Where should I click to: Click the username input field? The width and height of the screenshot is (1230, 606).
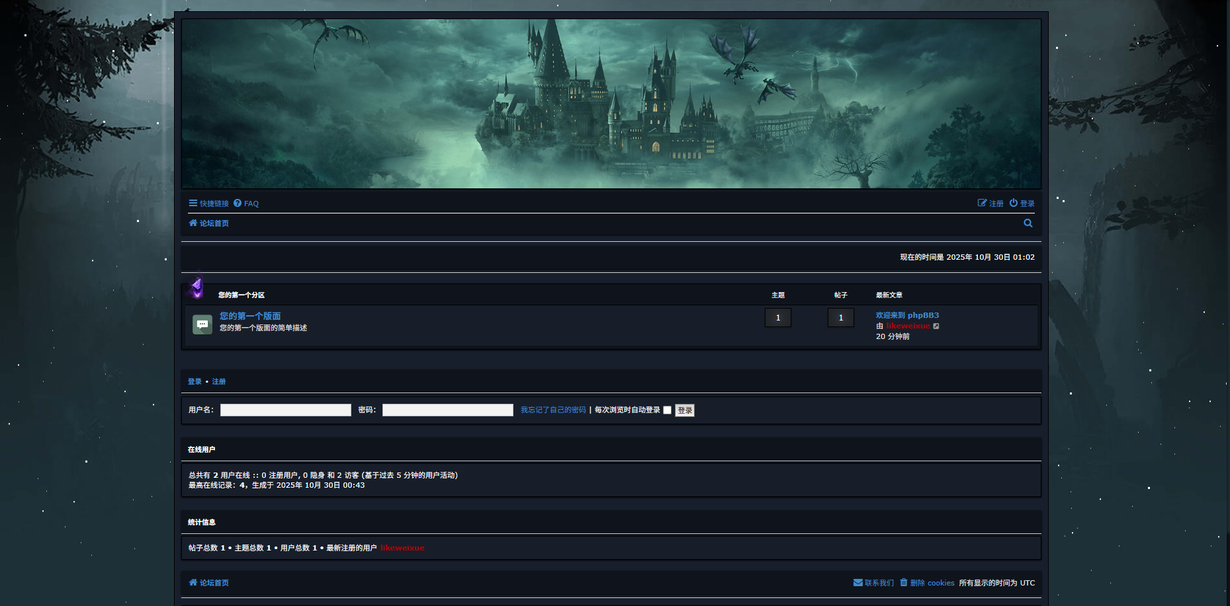click(285, 410)
